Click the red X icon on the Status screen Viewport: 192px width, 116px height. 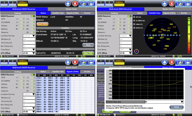point(75,3)
